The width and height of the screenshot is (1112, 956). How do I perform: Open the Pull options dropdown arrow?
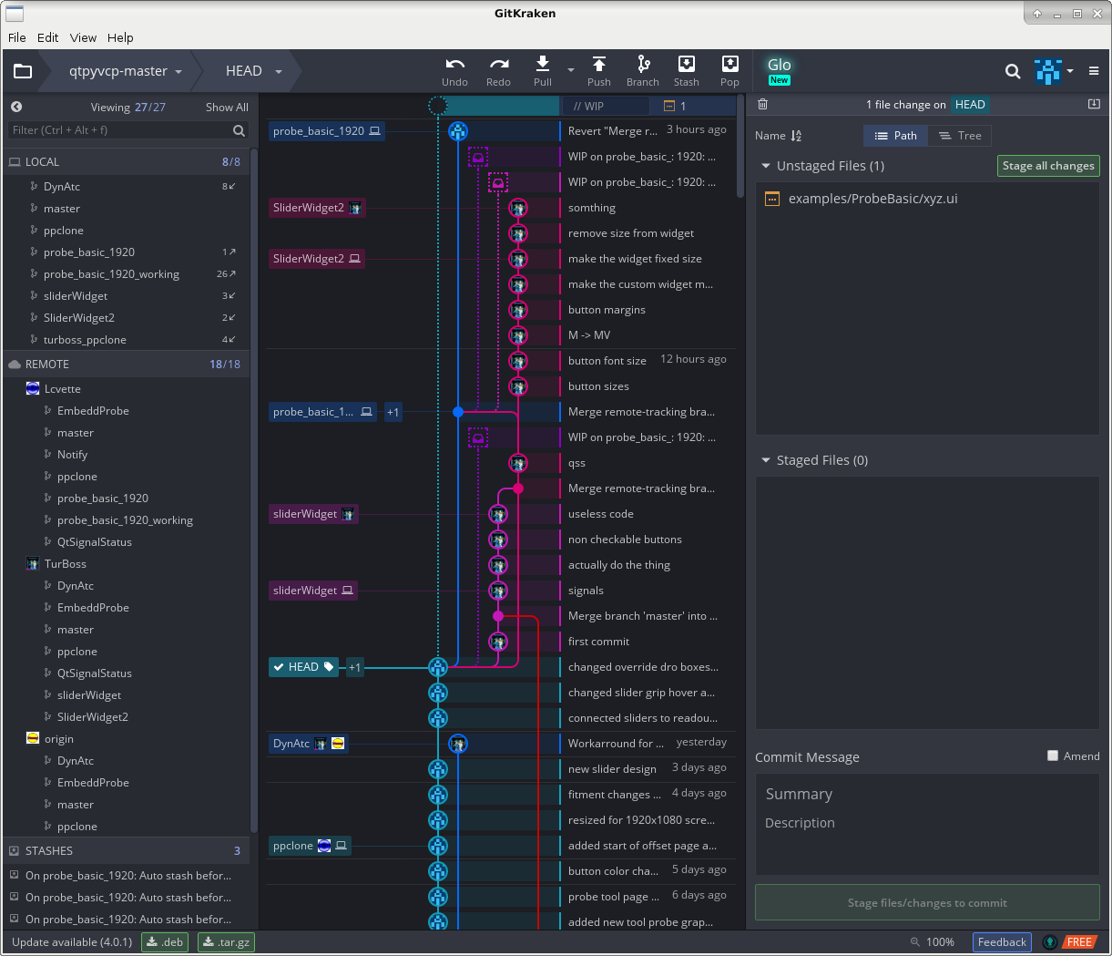point(571,70)
